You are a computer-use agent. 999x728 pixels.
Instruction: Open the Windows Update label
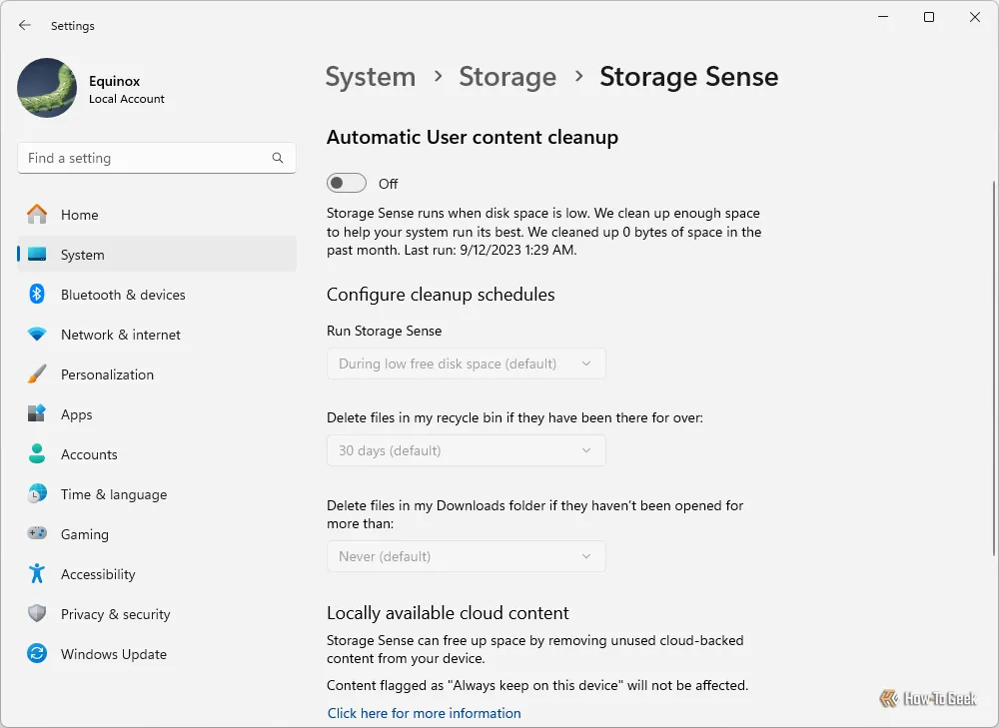click(114, 654)
